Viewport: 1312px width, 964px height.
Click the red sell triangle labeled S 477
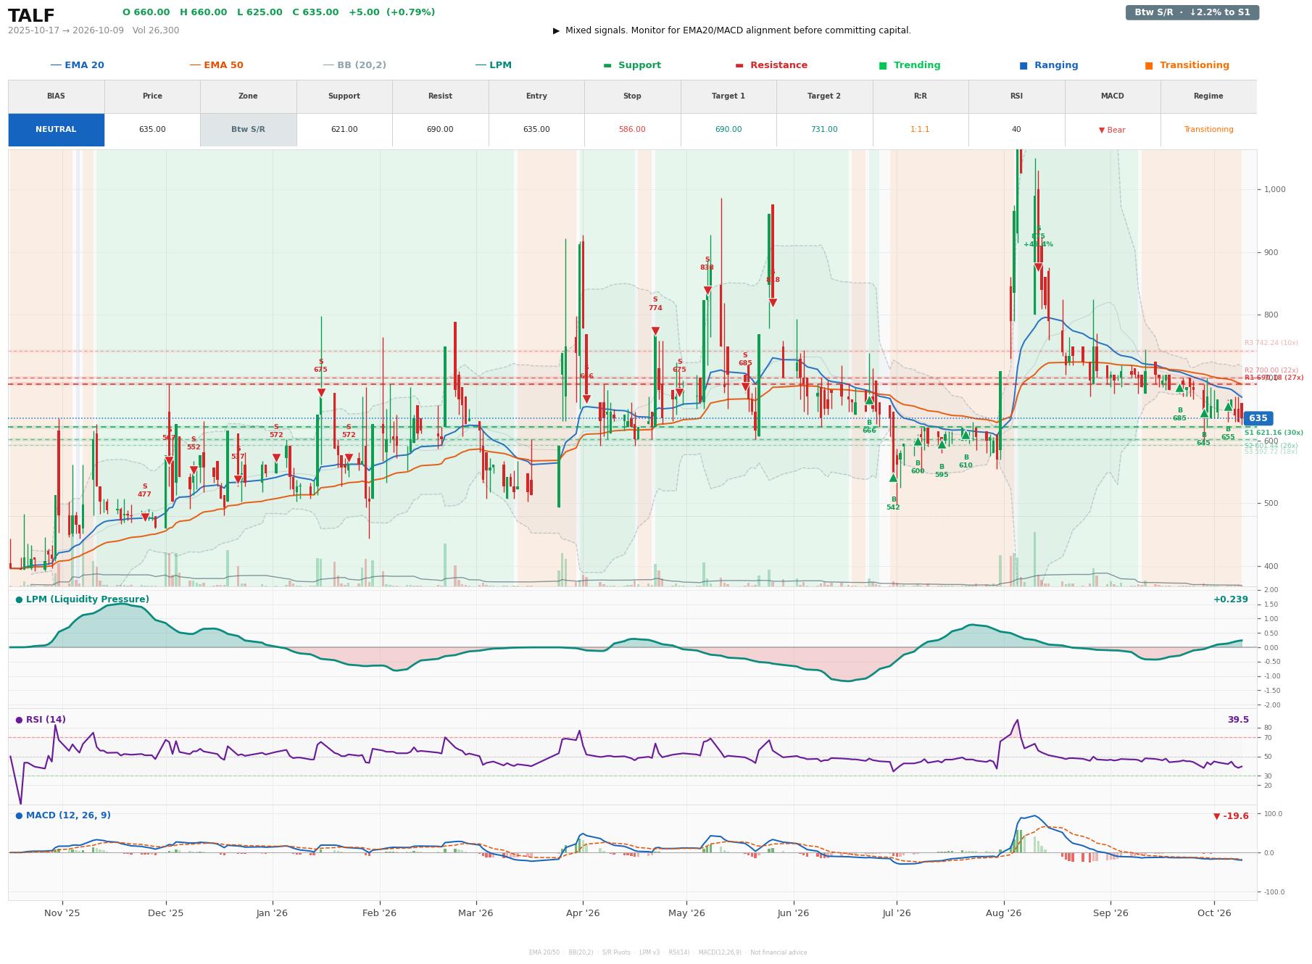pos(145,518)
